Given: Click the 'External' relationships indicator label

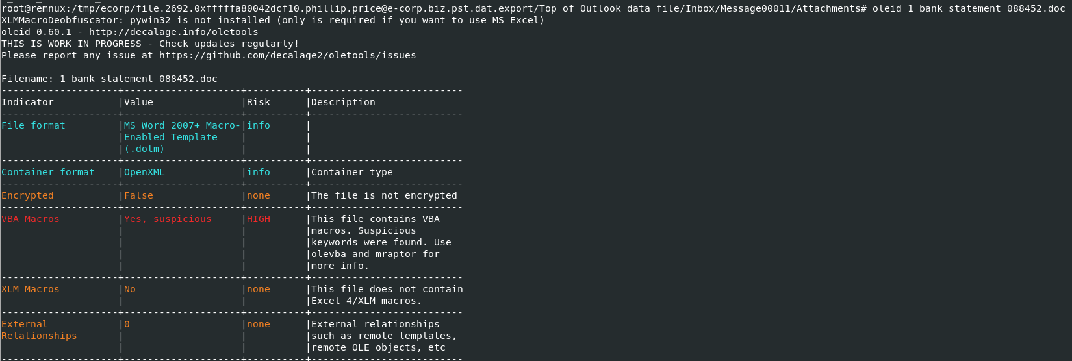Looking at the screenshot, I should pyautogui.click(x=25, y=324).
